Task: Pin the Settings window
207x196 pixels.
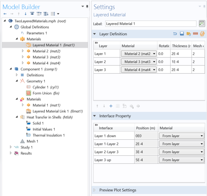Action: (x=204, y=6)
